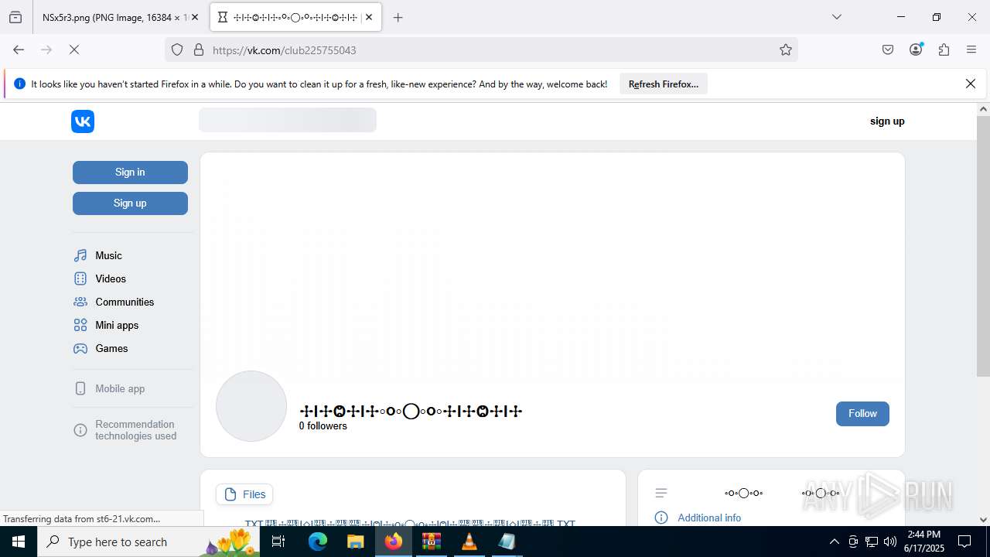Click the VK search field placeholder
This screenshot has height=557, width=990.
[x=288, y=120]
